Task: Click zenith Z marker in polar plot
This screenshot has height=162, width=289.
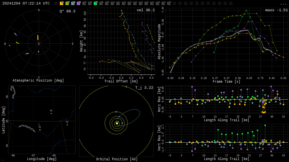Action: (39, 44)
